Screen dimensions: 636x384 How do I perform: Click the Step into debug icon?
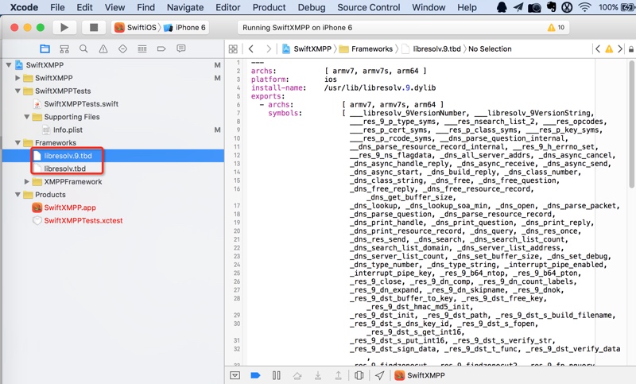pyautogui.click(x=317, y=375)
